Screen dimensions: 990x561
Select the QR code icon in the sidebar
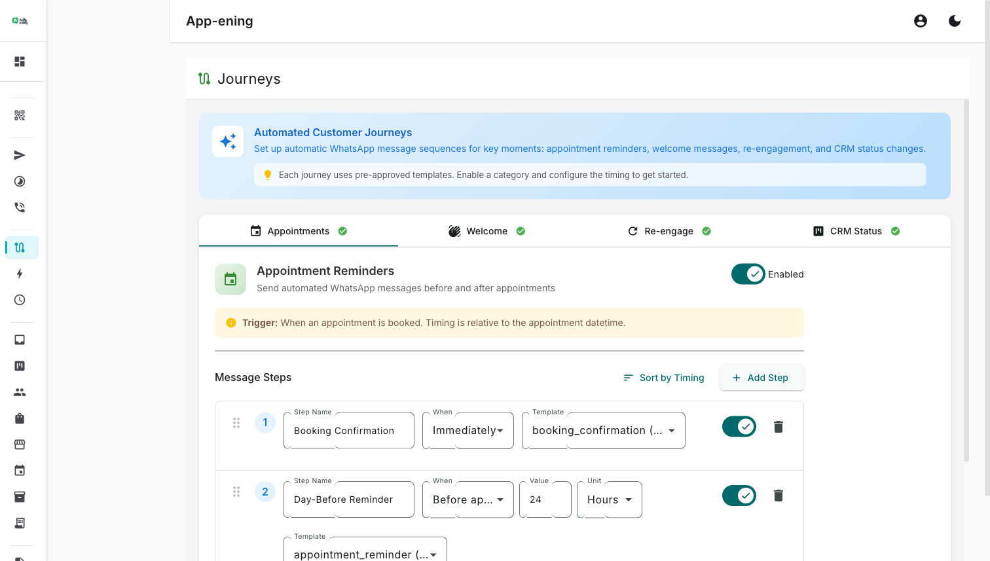coord(20,116)
